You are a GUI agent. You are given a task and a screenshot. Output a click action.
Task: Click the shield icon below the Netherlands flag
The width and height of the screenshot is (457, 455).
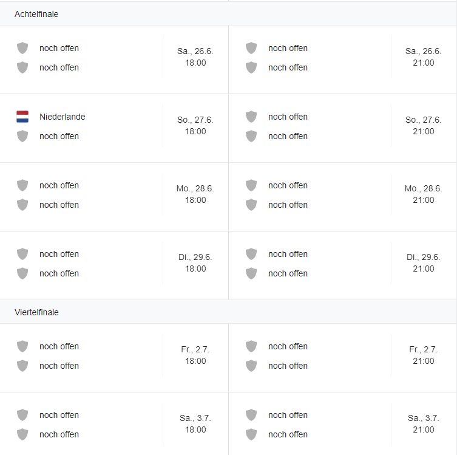point(22,136)
